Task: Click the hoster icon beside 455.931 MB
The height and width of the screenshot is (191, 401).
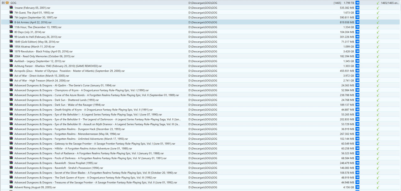Action: (x=357, y=71)
